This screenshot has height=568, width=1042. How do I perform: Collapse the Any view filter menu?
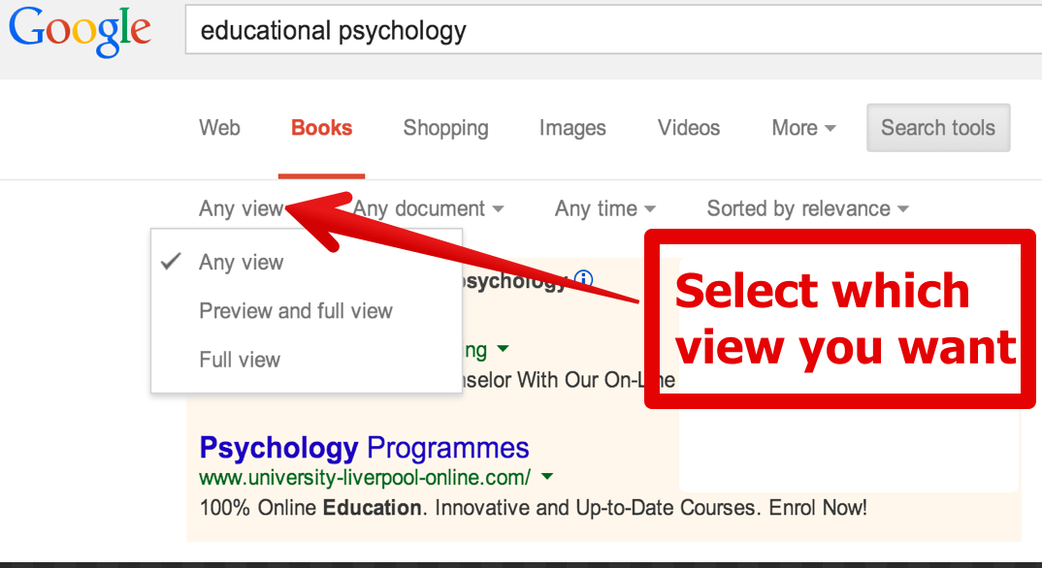pyautogui.click(x=242, y=208)
